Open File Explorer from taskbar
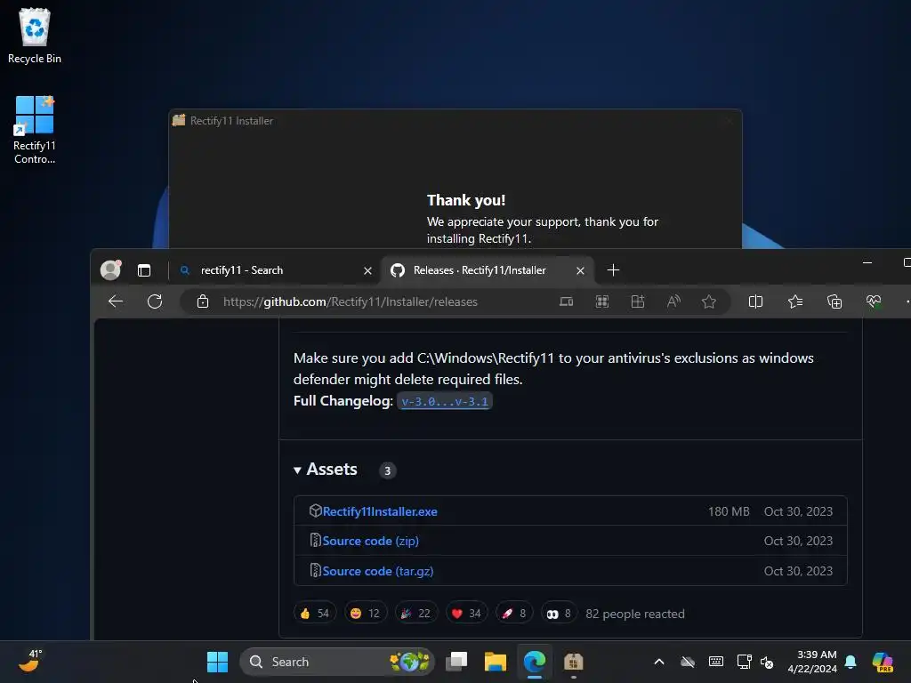911x683 pixels. pos(495,662)
